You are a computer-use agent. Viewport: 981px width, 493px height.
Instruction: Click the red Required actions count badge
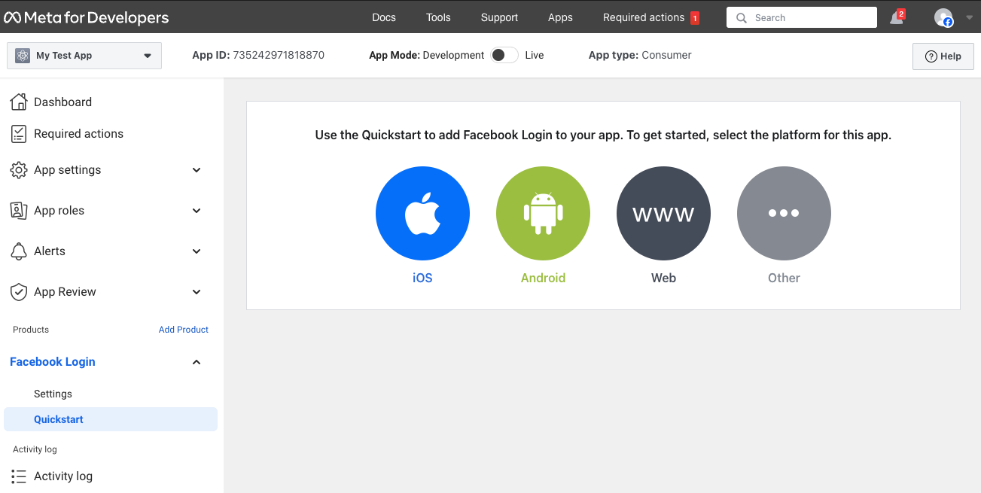pyautogui.click(x=695, y=17)
